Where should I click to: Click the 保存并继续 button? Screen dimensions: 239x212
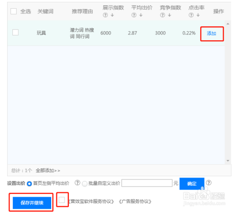coord(32,203)
